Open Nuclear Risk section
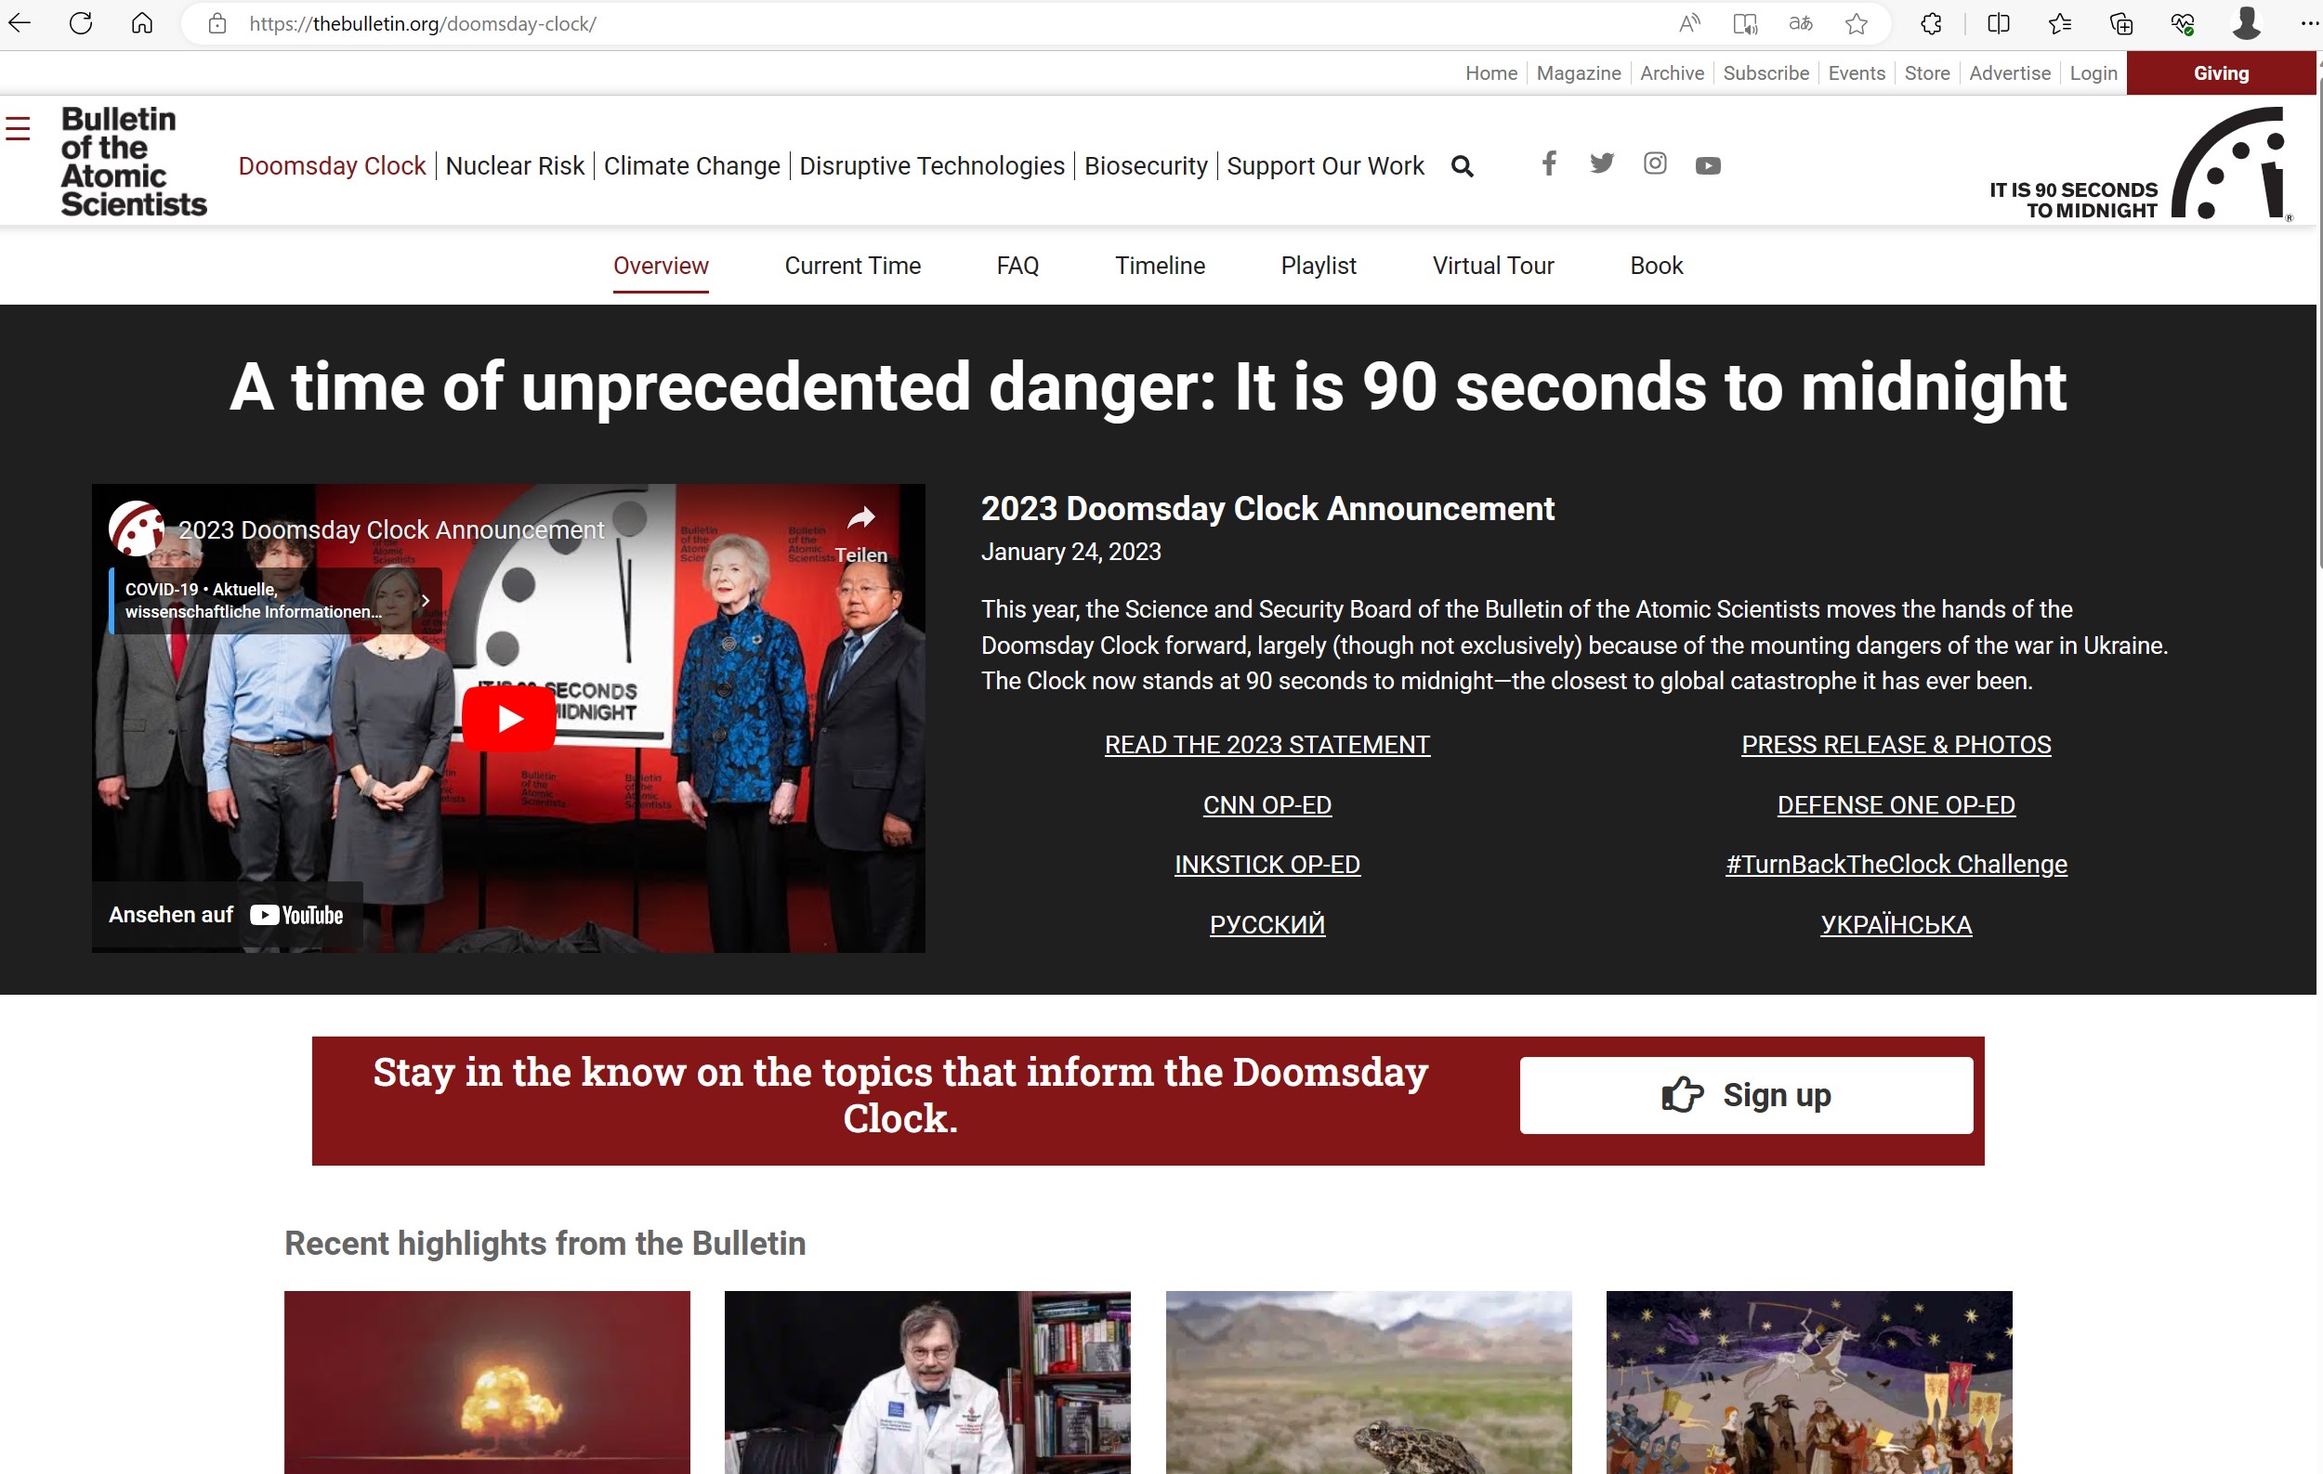The image size is (2323, 1474). (x=515, y=166)
